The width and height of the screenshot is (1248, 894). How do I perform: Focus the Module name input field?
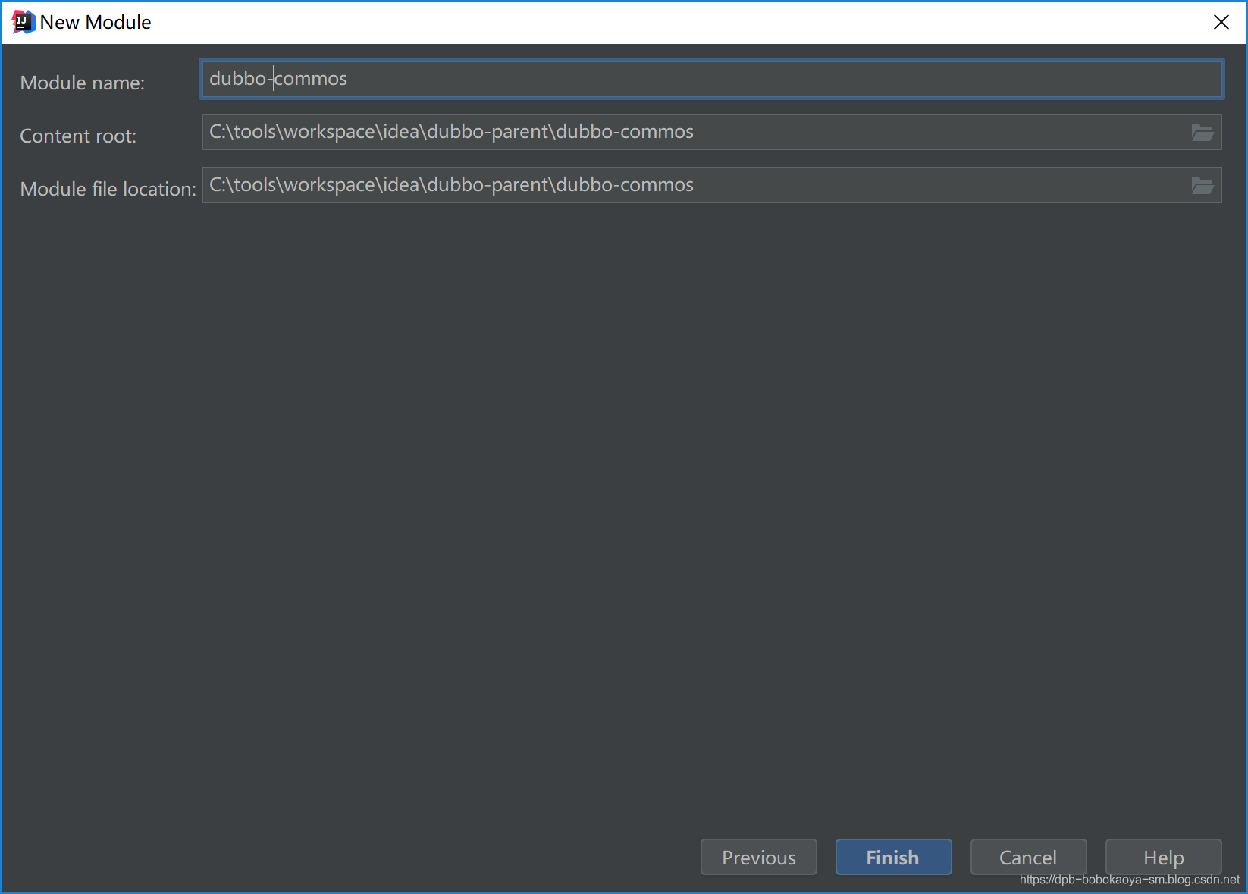[x=711, y=79]
